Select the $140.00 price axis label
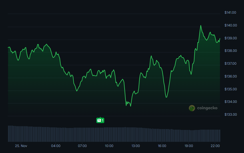Viewport: 244px width, 153px height. [x=230, y=25]
